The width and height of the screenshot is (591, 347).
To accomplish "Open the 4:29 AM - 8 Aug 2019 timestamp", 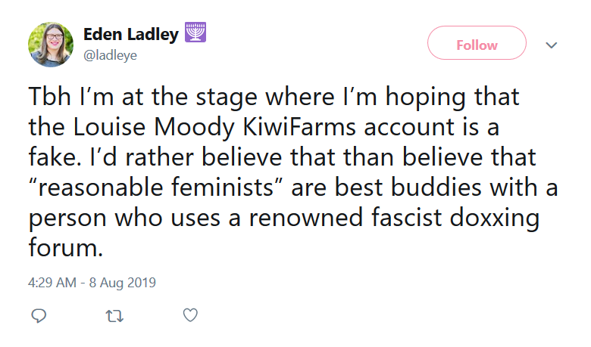I will (92, 283).
